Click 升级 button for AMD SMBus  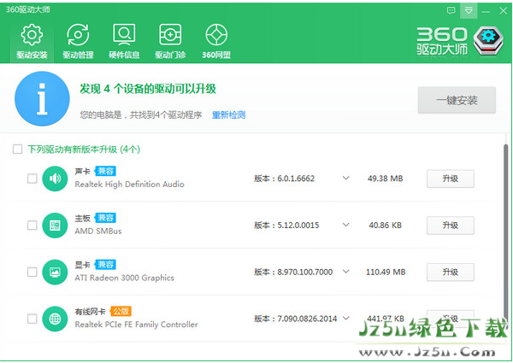pos(451,225)
